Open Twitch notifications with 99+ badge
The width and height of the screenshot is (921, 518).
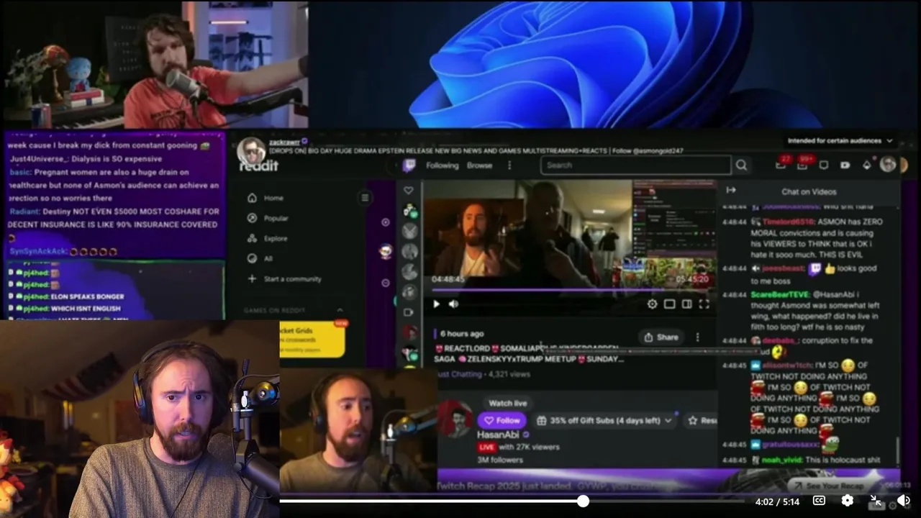(x=804, y=164)
